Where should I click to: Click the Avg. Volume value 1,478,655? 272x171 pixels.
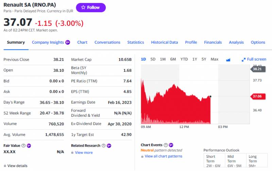click(x=54, y=134)
